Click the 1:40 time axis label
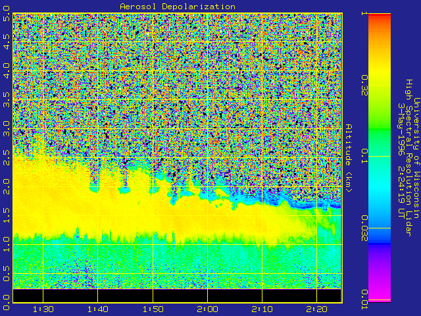 click(x=98, y=309)
